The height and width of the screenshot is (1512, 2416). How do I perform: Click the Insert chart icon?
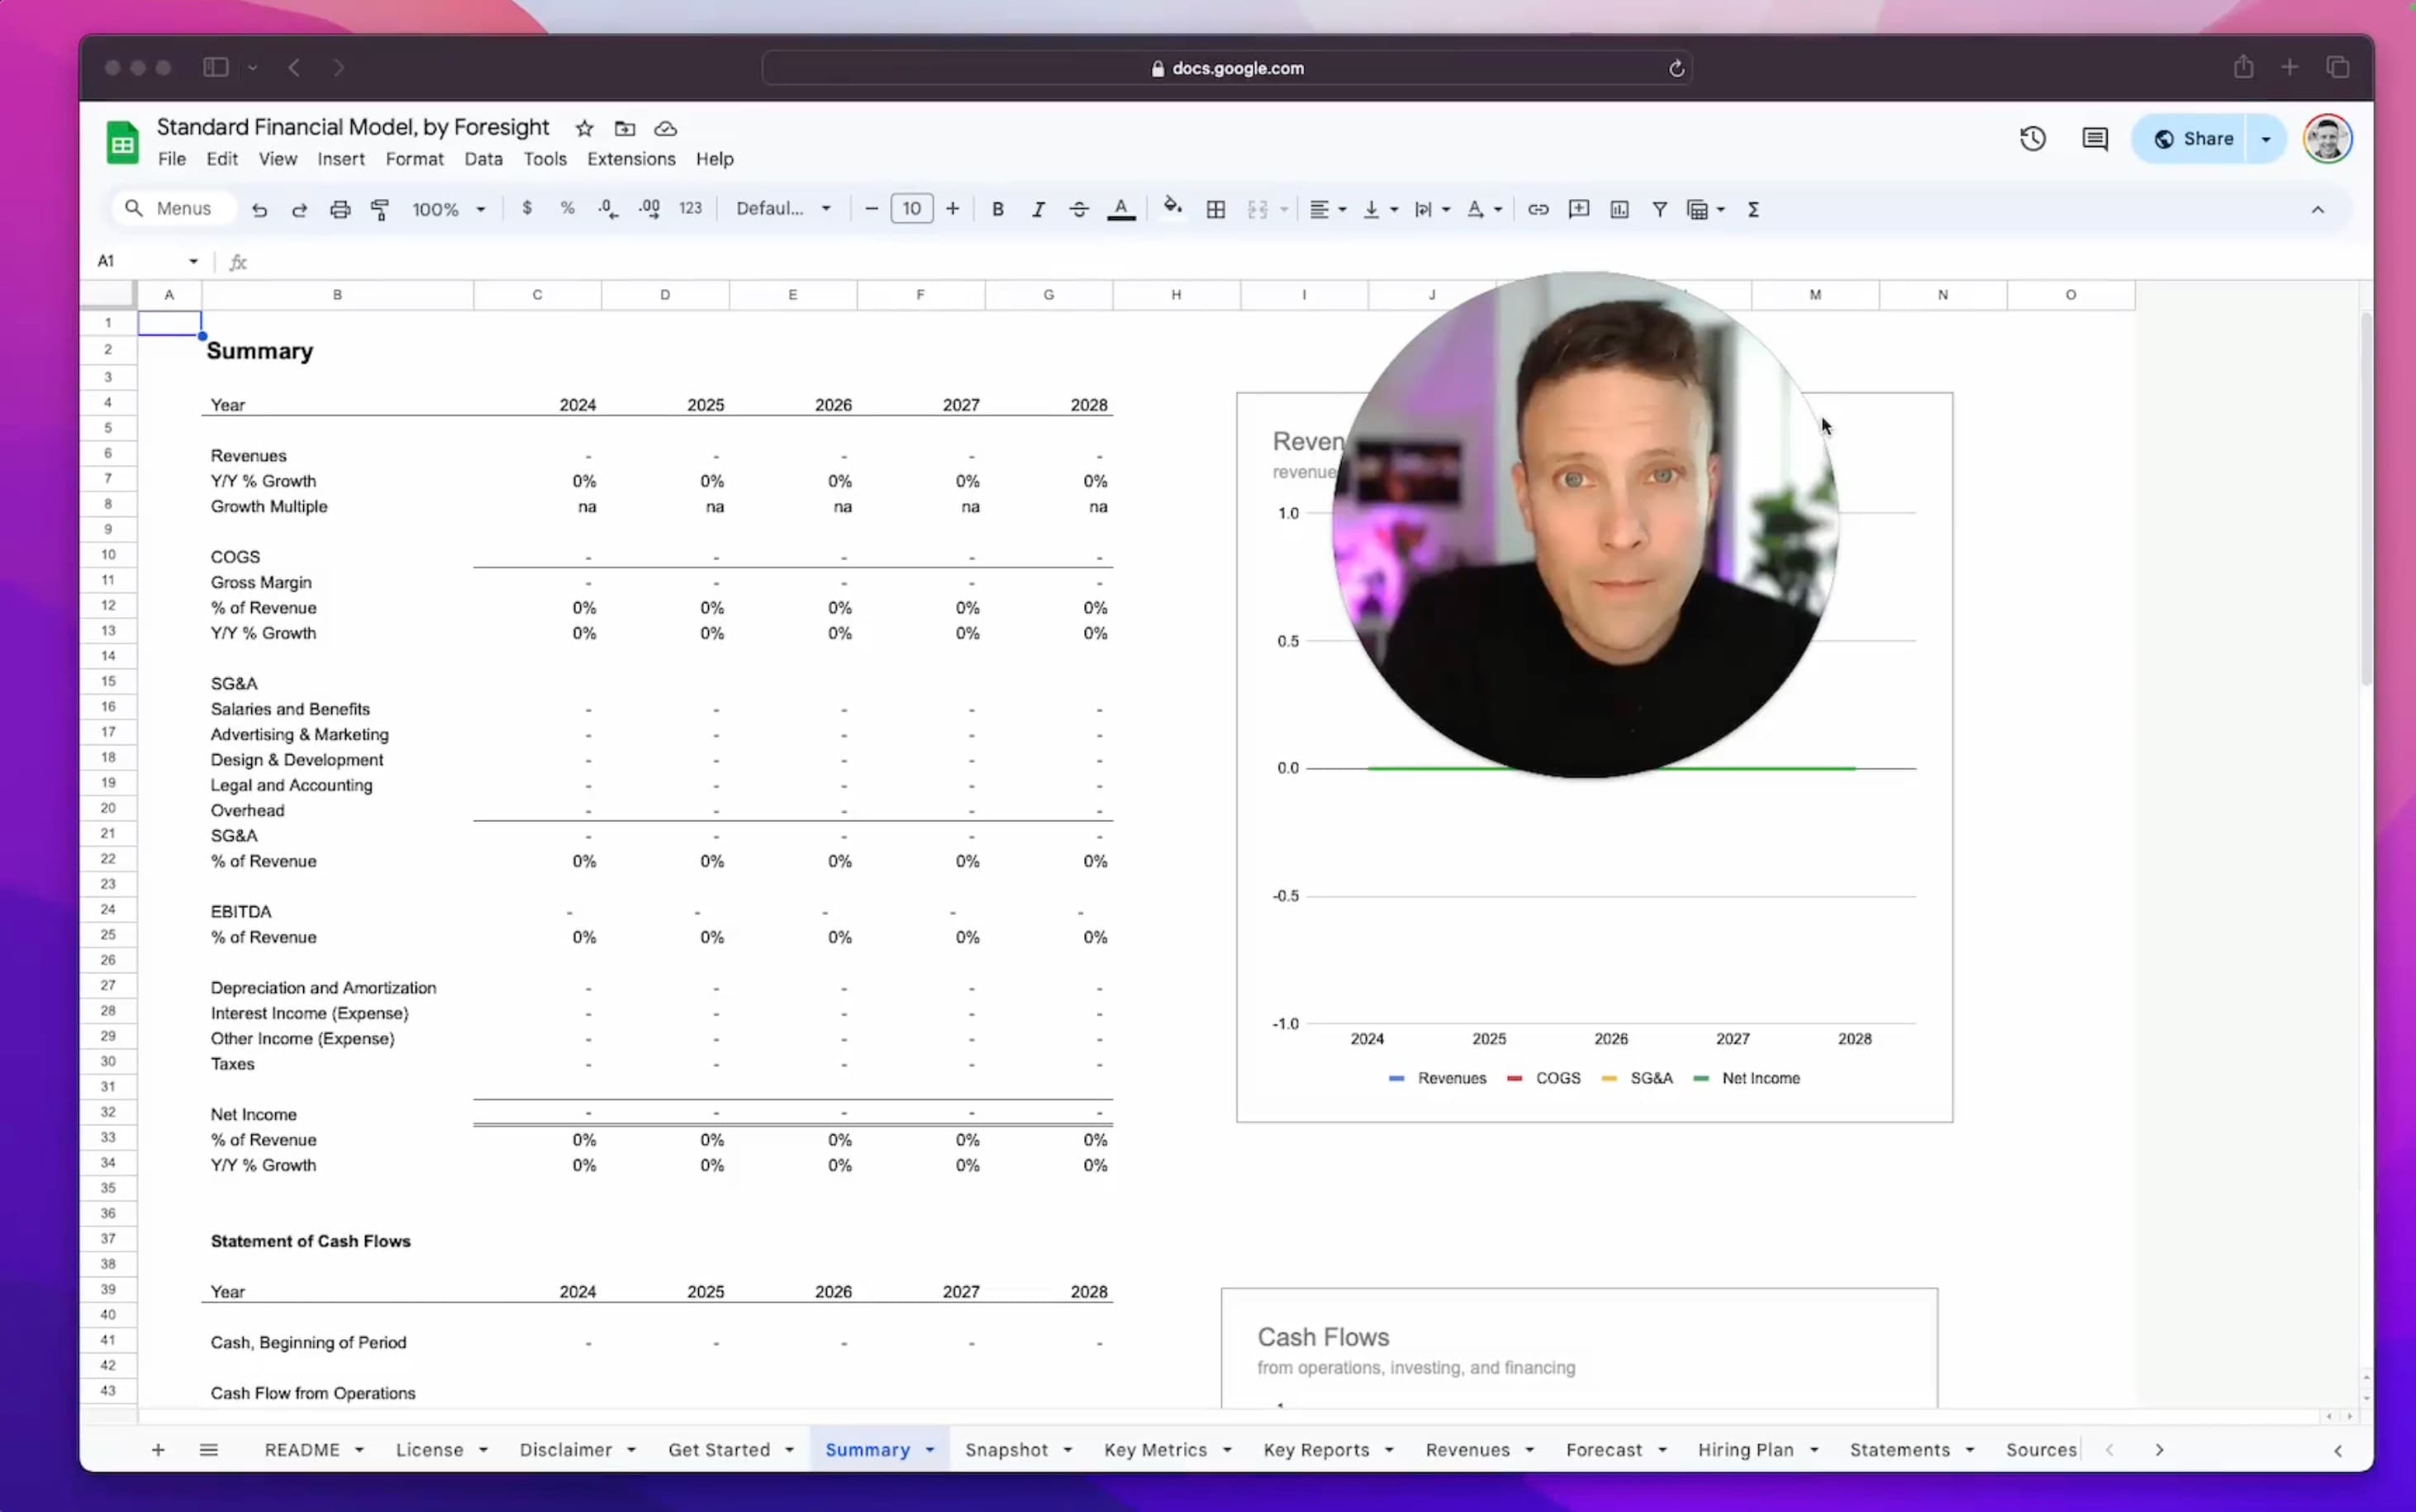(x=1619, y=209)
